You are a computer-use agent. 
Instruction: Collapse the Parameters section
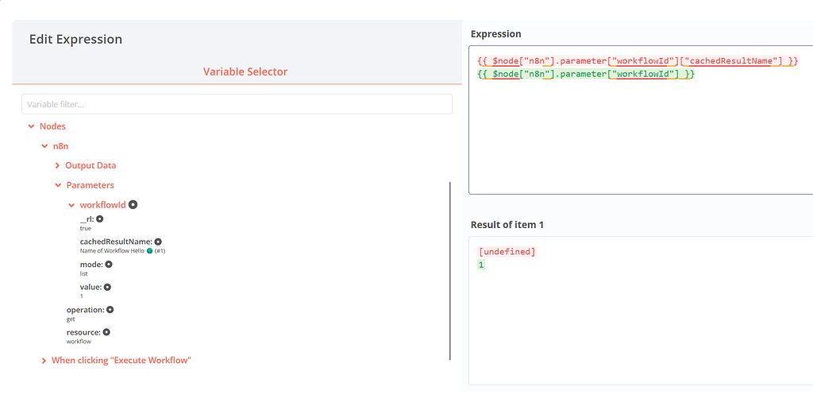pos(58,185)
